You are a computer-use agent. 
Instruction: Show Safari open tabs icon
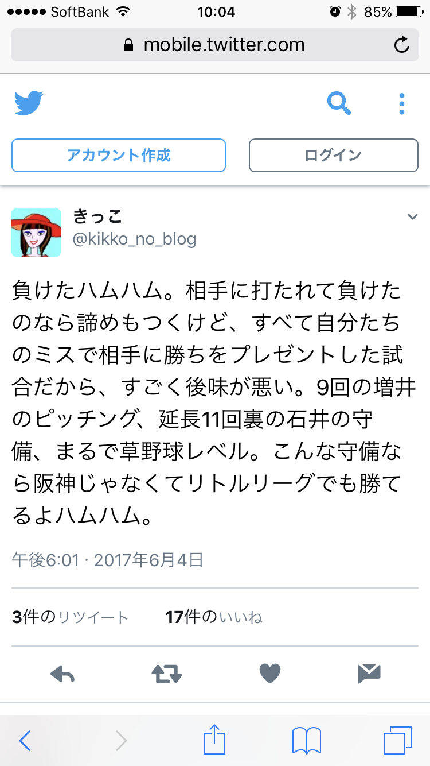point(397,741)
